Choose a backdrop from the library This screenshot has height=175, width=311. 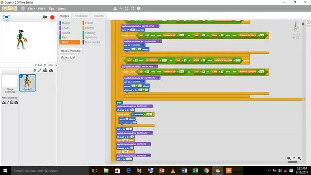click(x=4, y=102)
